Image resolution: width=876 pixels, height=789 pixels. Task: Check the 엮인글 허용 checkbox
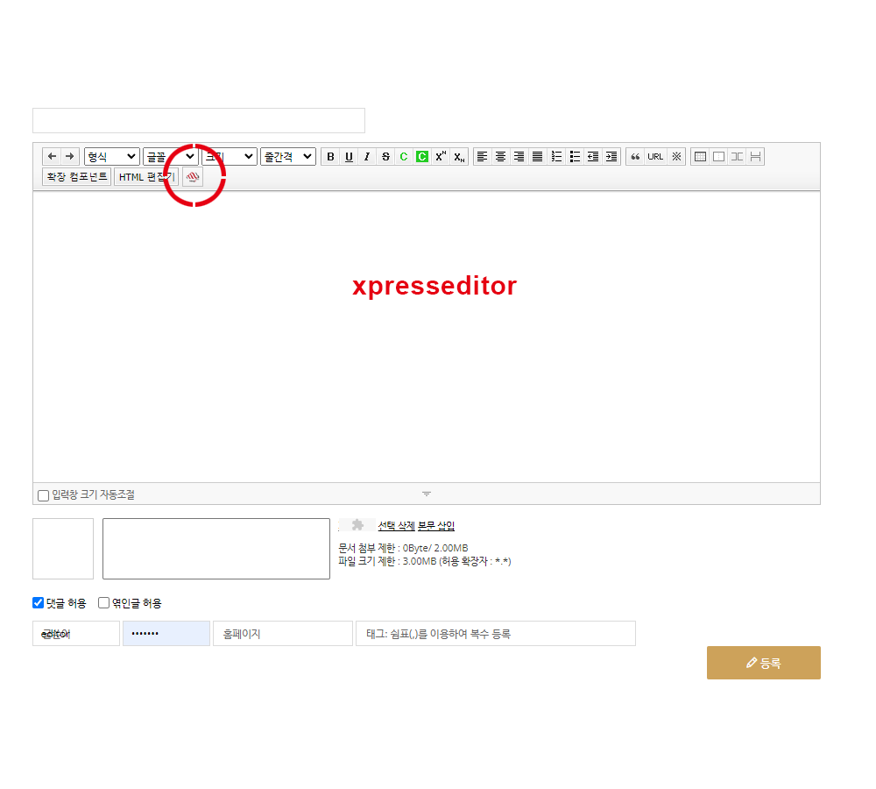(x=104, y=603)
